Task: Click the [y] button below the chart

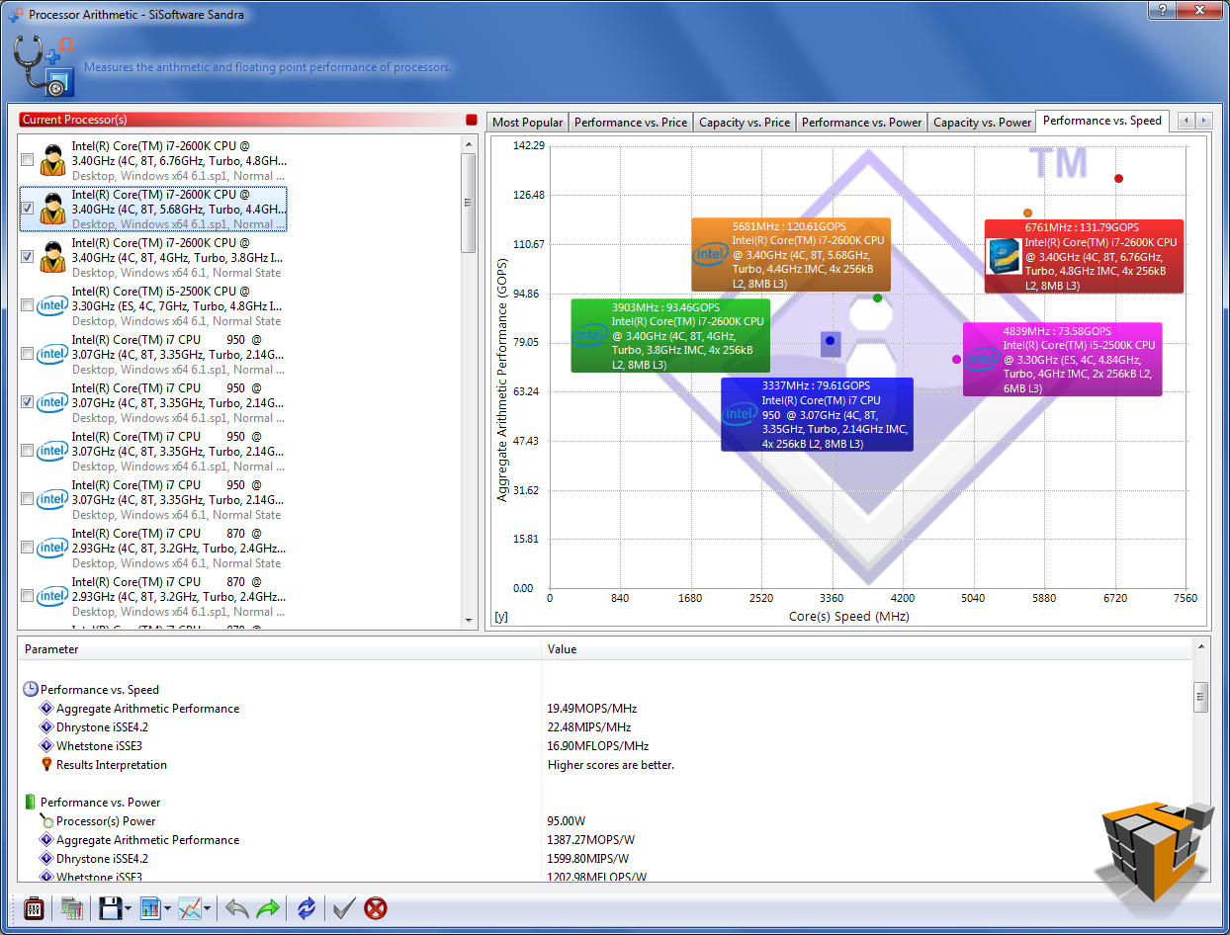Action: (501, 617)
